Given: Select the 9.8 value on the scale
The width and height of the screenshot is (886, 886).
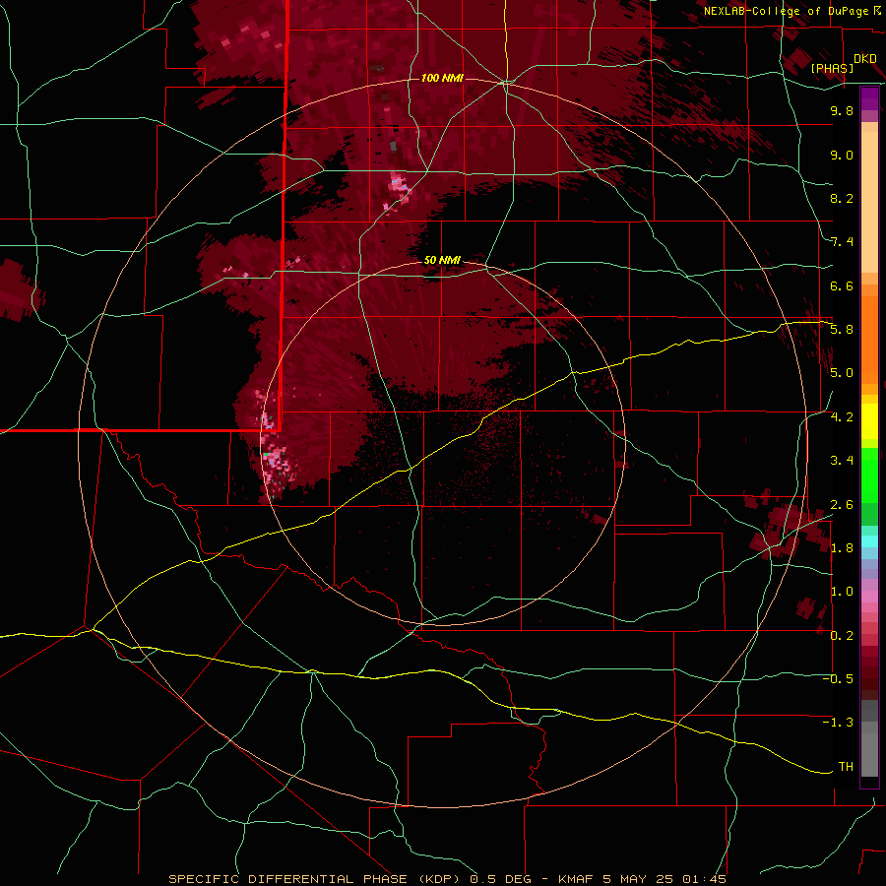Looking at the screenshot, I should (842, 110).
